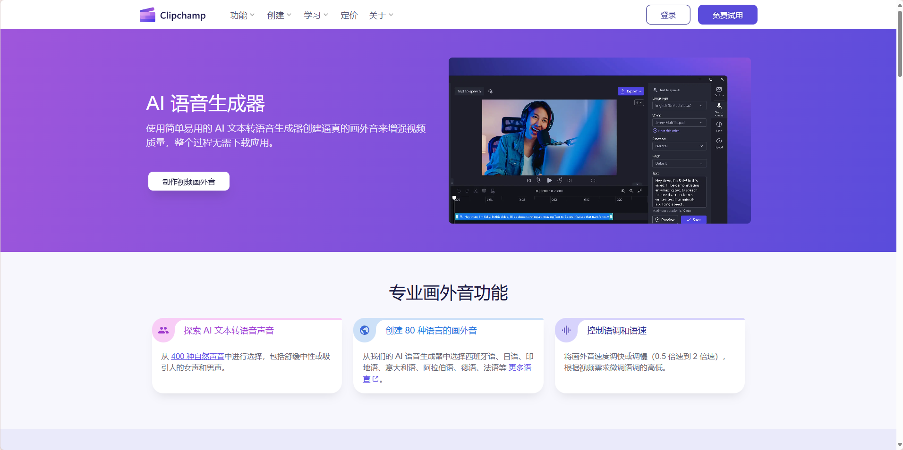Click the undo icon in the timeline toolbar
Viewport: 903px width, 450px height.
tap(459, 191)
